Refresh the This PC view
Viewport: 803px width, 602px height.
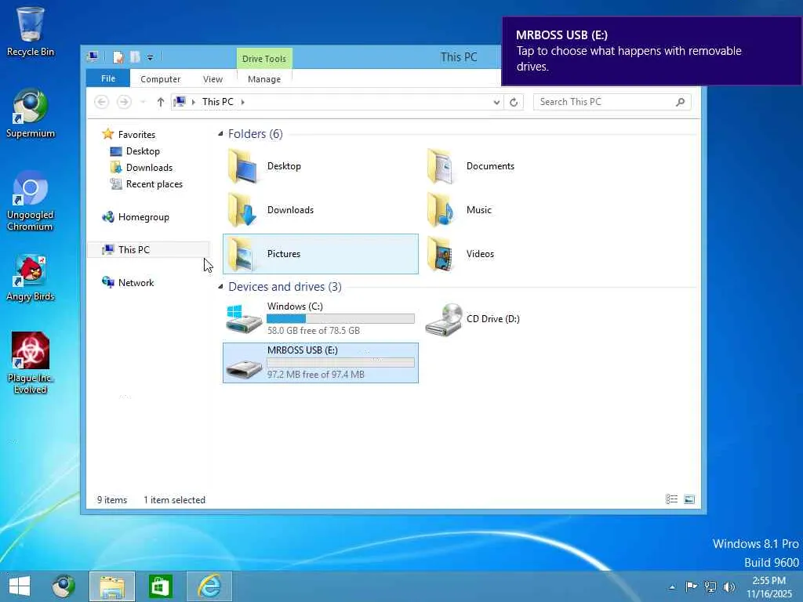[513, 102]
